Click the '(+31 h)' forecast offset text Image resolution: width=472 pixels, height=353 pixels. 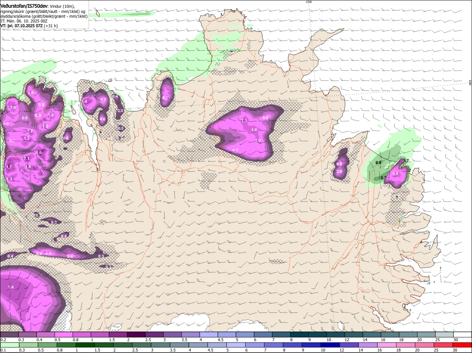(51, 26)
